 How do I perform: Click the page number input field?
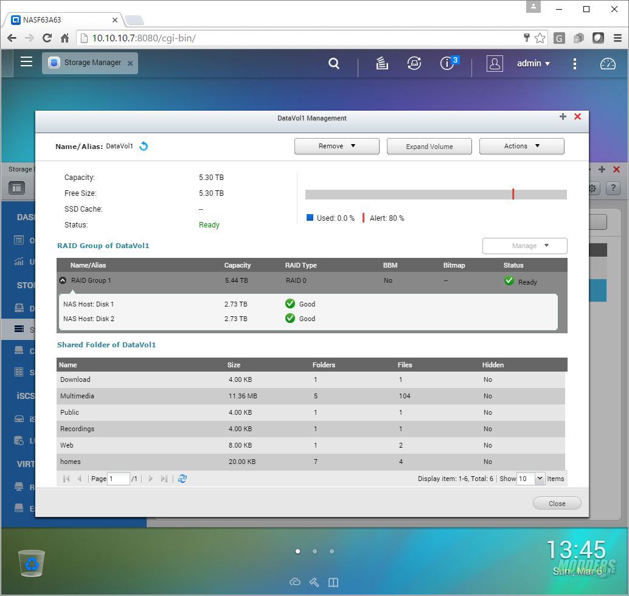(119, 479)
